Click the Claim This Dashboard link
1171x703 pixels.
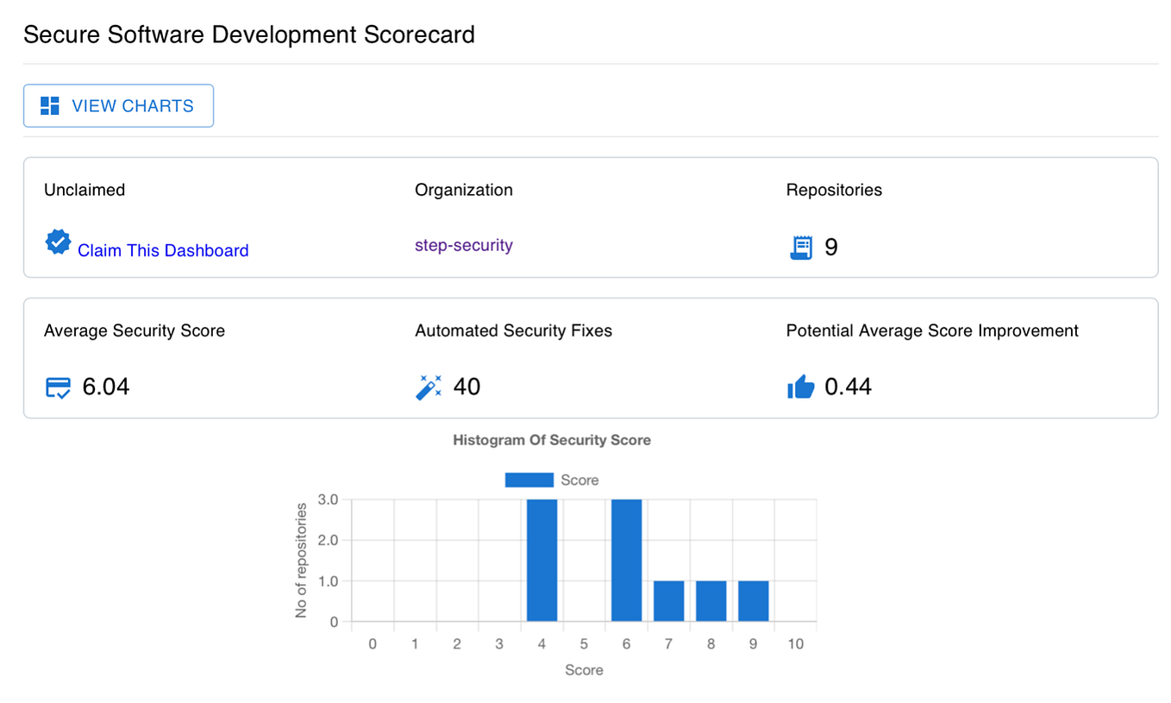point(163,250)
